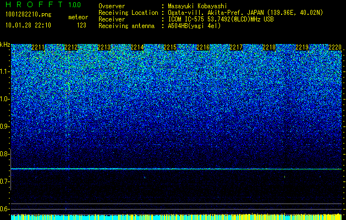346x220 pixels.
Task: Click the 2215 time marker
Action: coord(170,47)
